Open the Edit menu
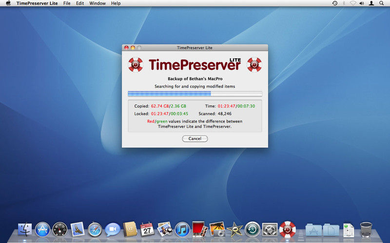Viewport: 390px width, 243px height. (80, 3)
